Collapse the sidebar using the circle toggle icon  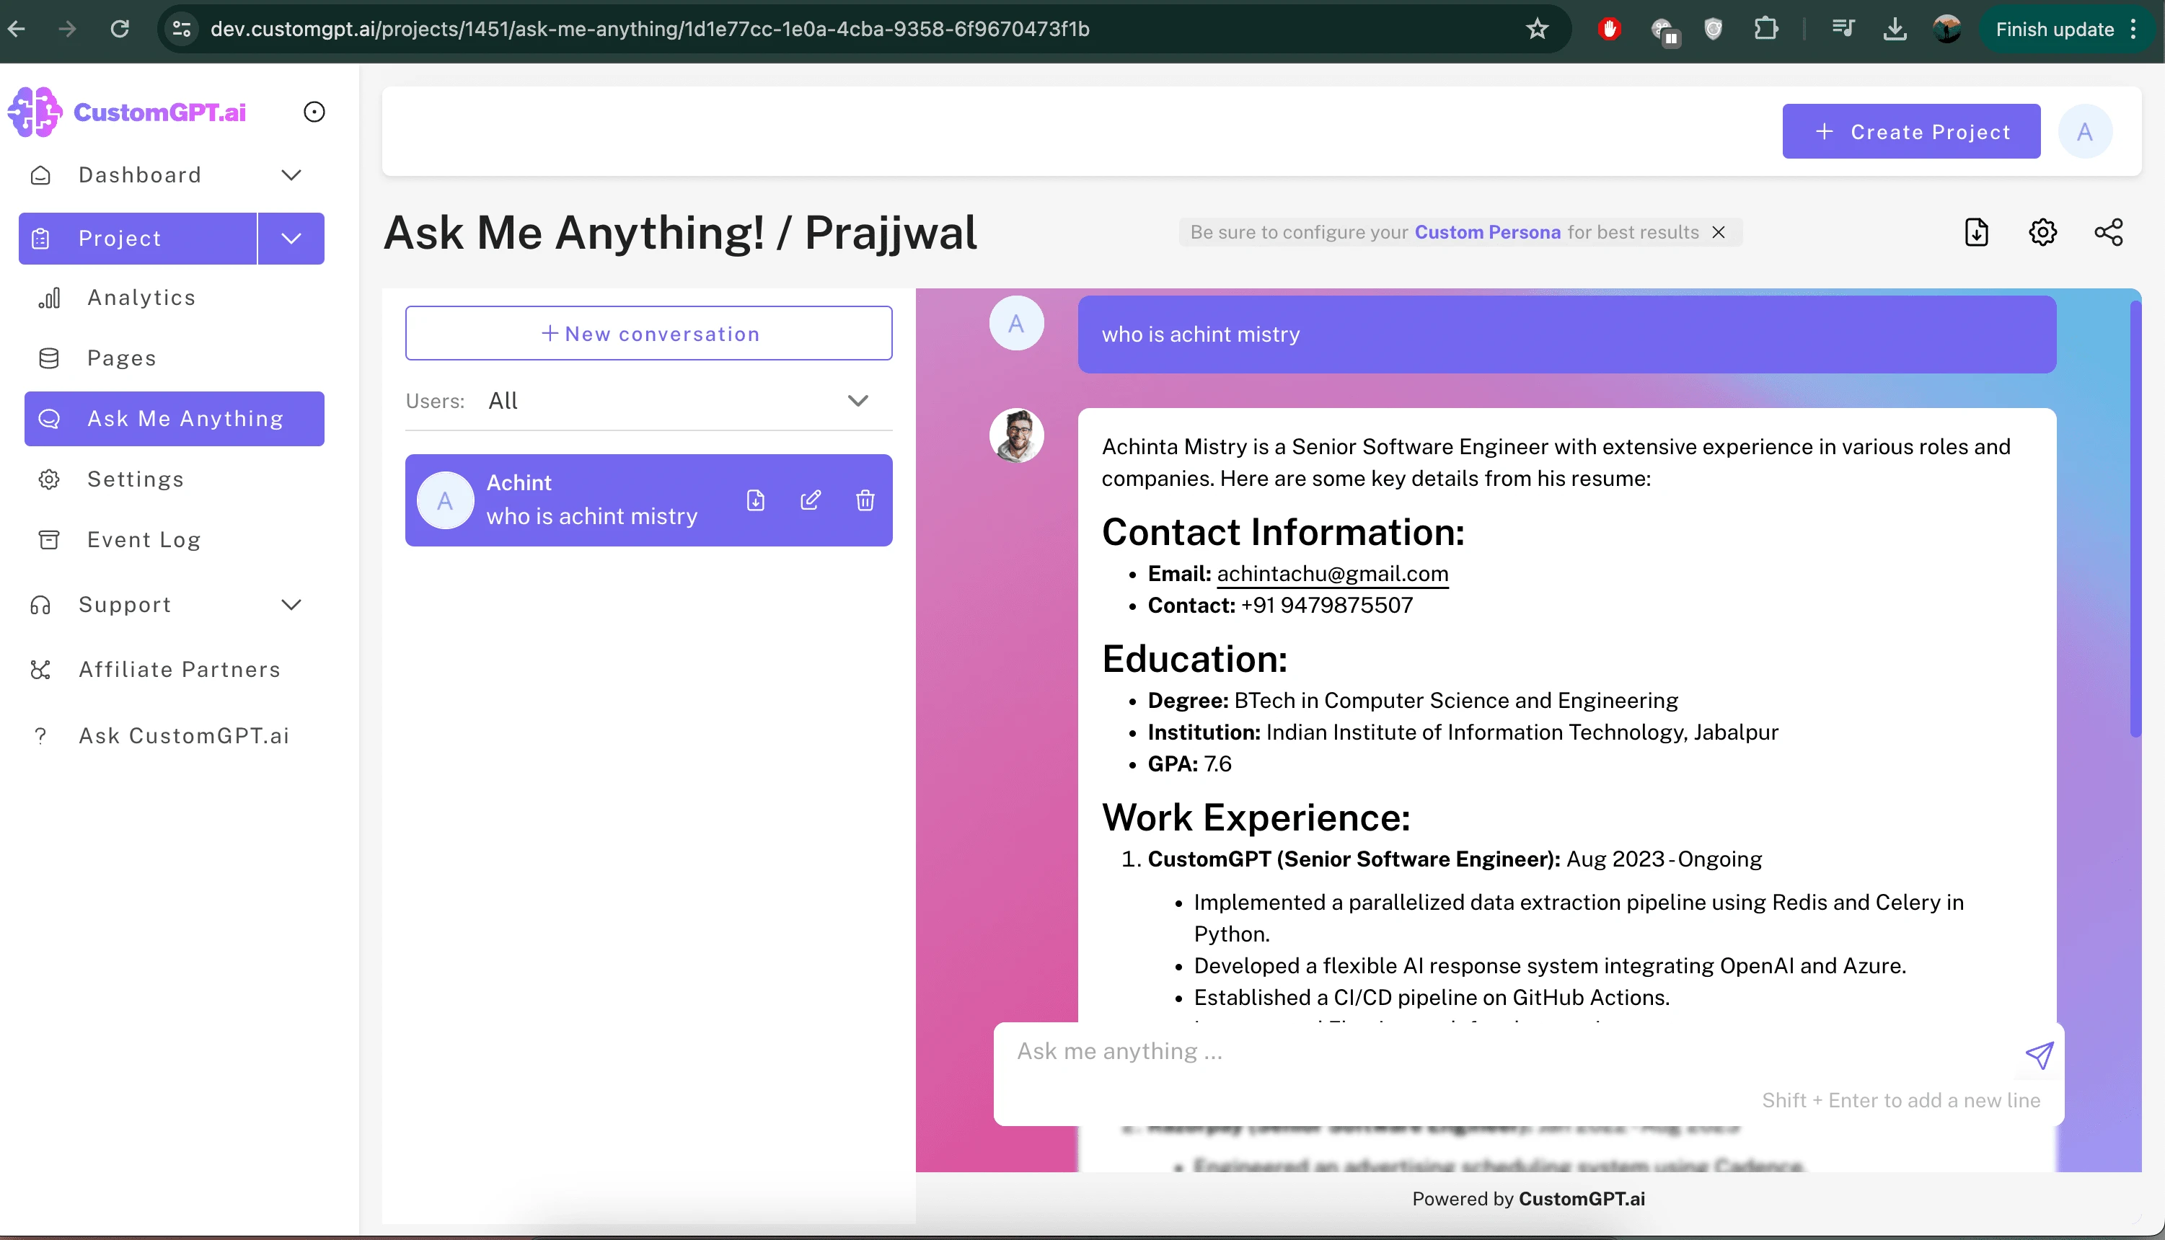point(314,112)
